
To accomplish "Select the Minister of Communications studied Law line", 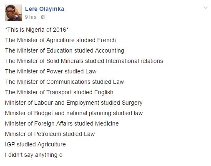I will [x=65, y=82].
